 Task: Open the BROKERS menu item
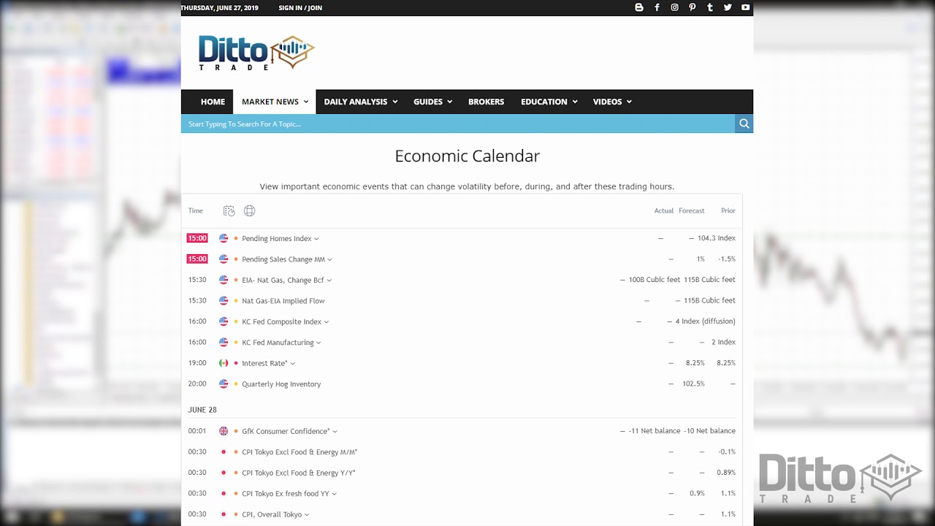coord(486,102)
